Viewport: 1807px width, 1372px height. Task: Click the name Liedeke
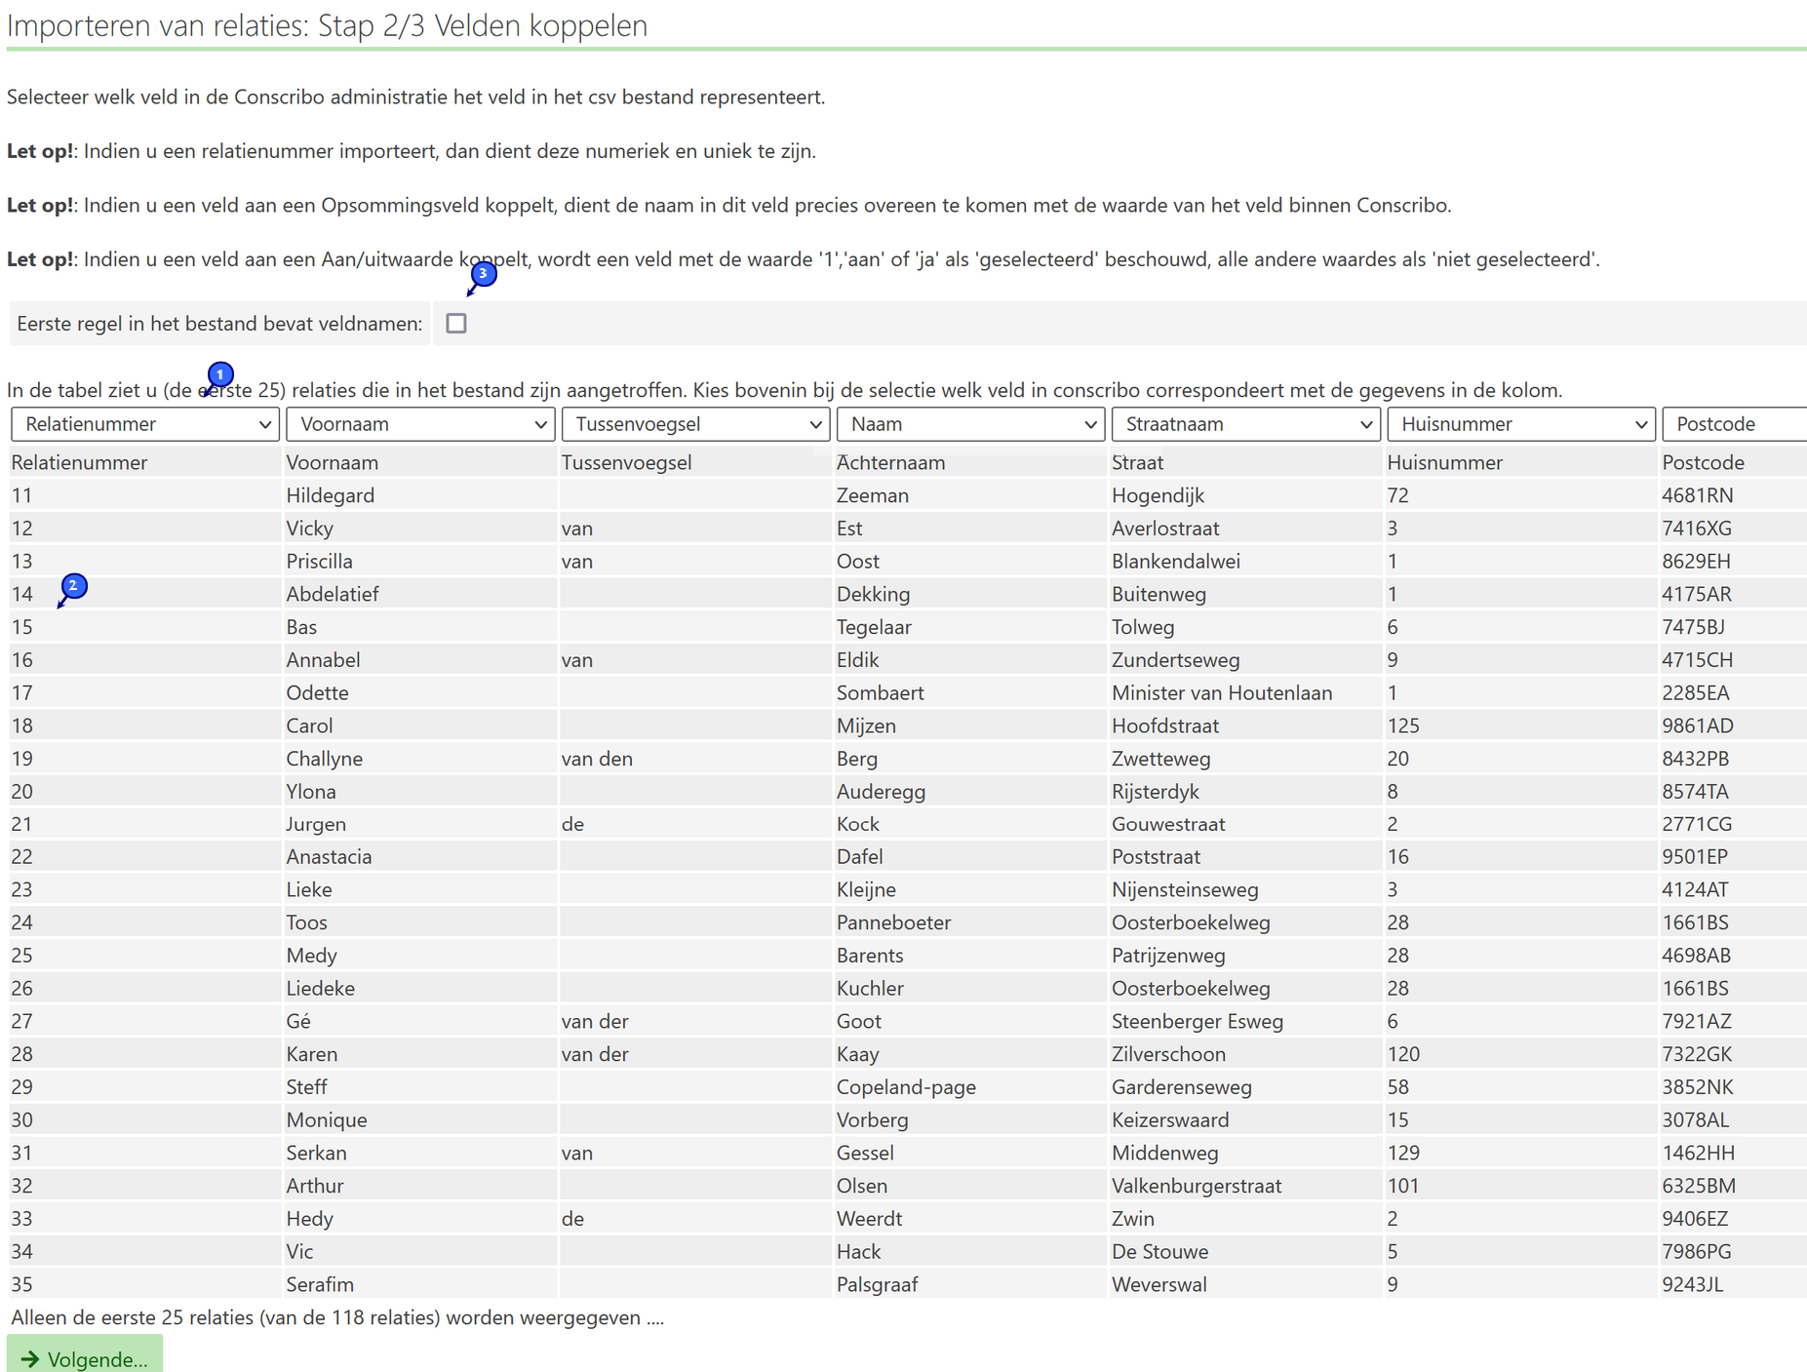pyautogui.click(x=320, y=989)
